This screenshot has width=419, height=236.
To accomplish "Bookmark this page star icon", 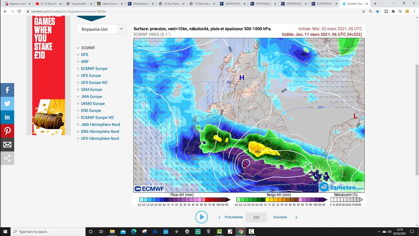I will (x=377, y=11).
